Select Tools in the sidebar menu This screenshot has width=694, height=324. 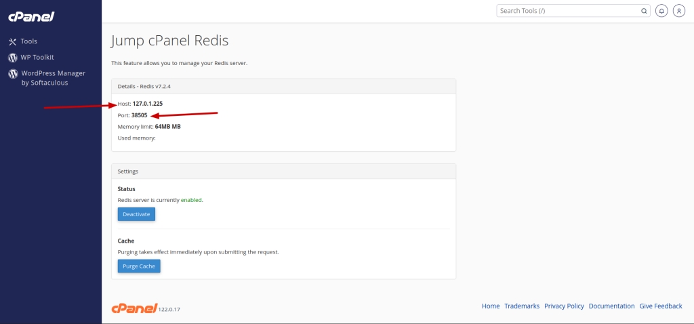click(x=28, y=41)
